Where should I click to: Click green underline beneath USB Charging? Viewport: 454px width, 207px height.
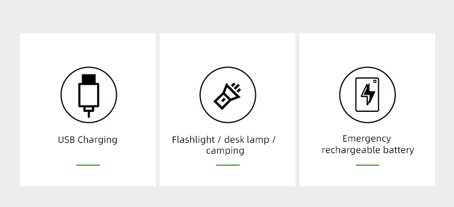(88, 165)
